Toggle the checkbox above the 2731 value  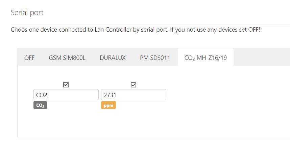click(133, 85)
